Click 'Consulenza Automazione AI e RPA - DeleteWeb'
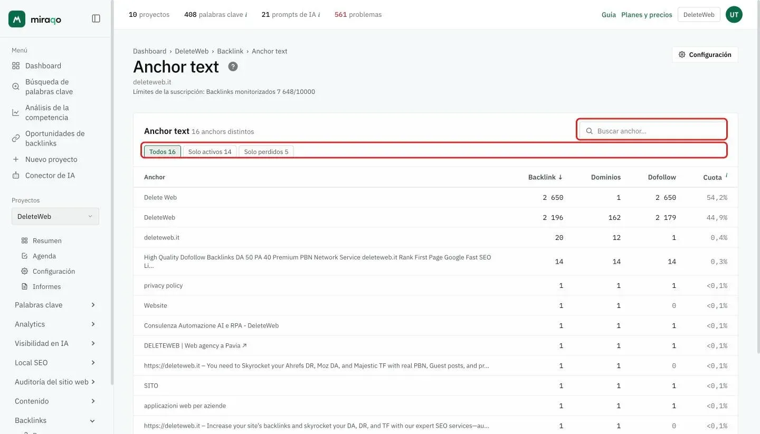Viewport: 760px width, 434px height. point(211,325)
